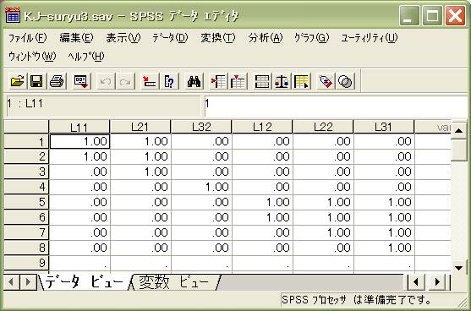Click the L31 cell in row 8
The height and width of the screenshot is (311, 471).
coord(384,248)
